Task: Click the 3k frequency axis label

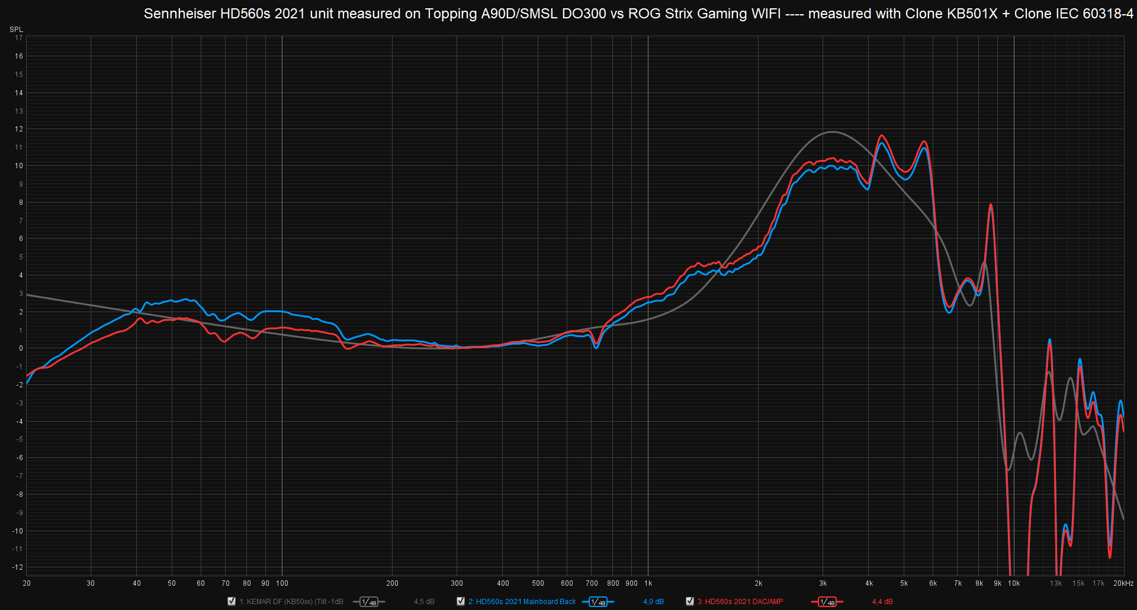Action: click(823, 583)
